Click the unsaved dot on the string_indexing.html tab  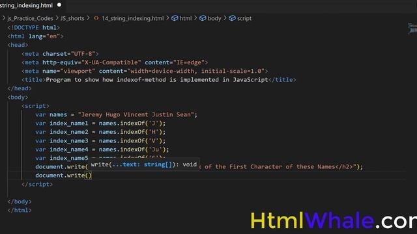point(59,5)
